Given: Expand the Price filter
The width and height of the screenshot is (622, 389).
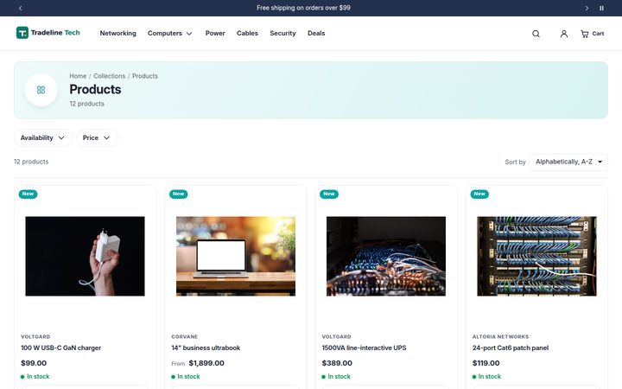Looking at the screenshot, I should [97, 137].
